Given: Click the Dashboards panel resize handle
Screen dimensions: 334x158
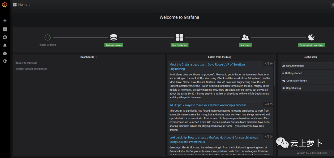Looking at the screenshot, I should point(164,155).
